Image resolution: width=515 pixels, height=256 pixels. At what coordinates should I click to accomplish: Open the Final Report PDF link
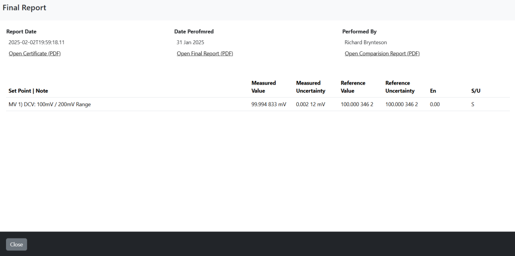205,54
